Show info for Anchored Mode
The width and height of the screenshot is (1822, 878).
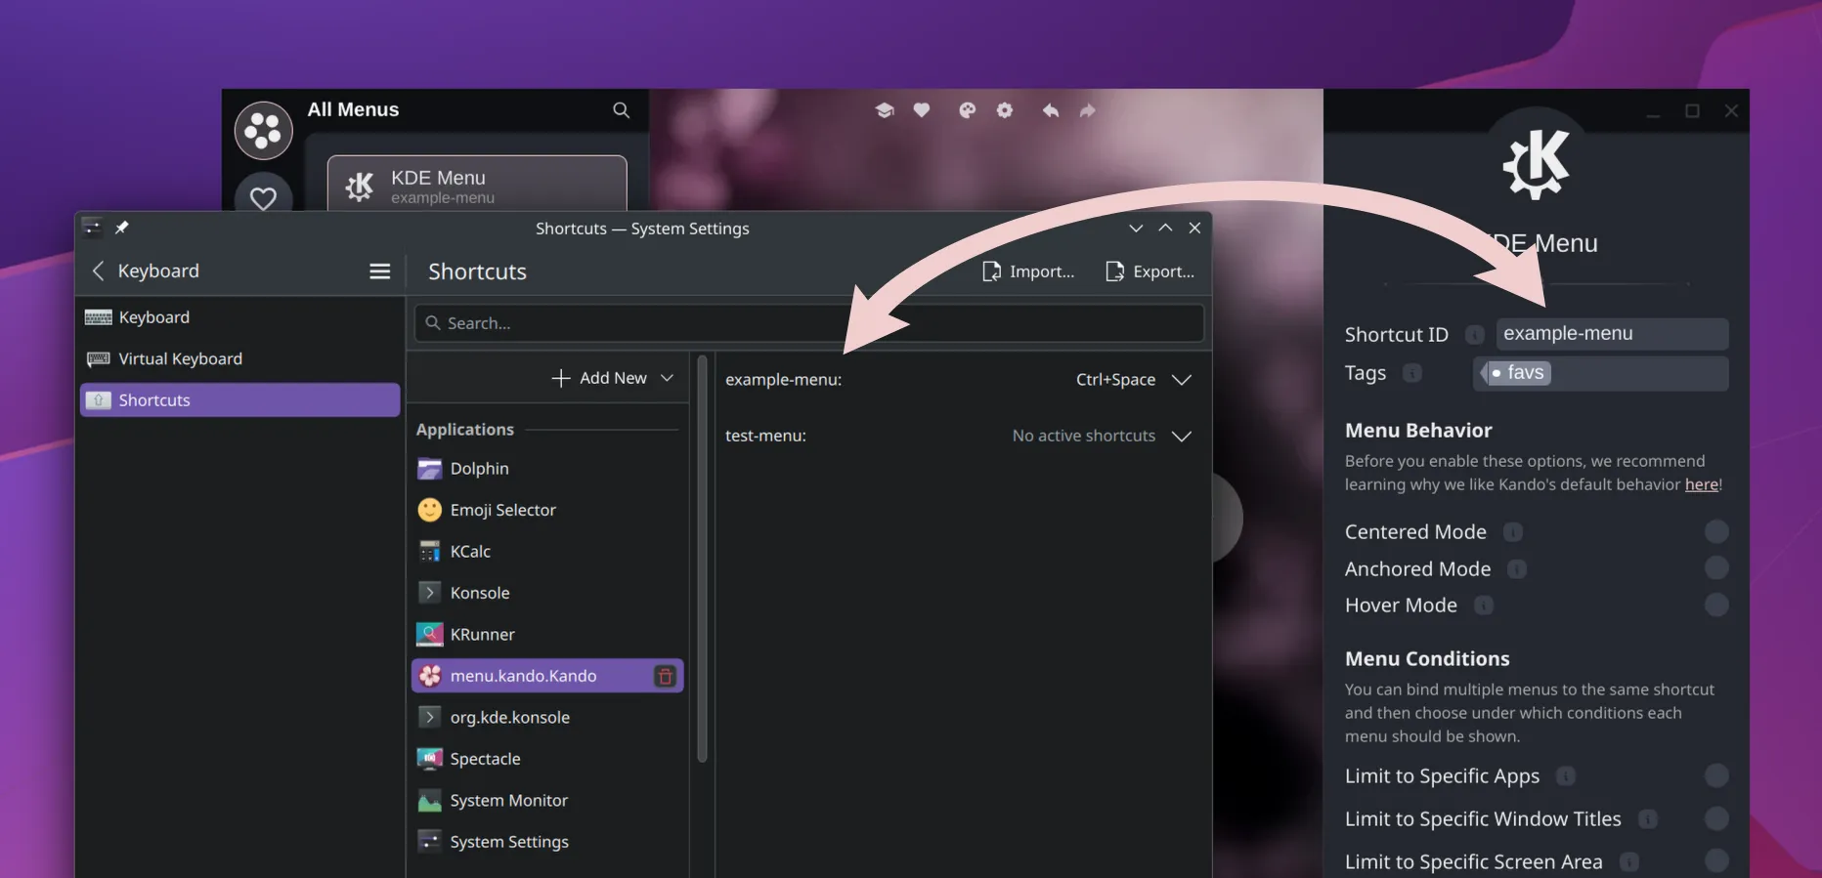(1517, 569)
